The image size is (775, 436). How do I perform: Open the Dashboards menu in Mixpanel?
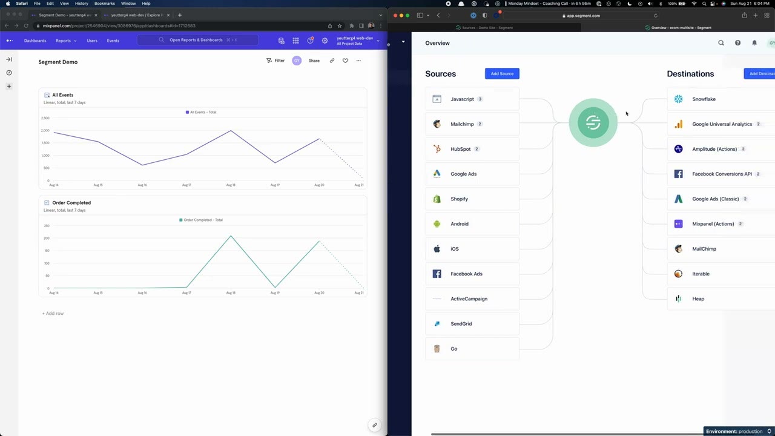click(x=35, y=41)
